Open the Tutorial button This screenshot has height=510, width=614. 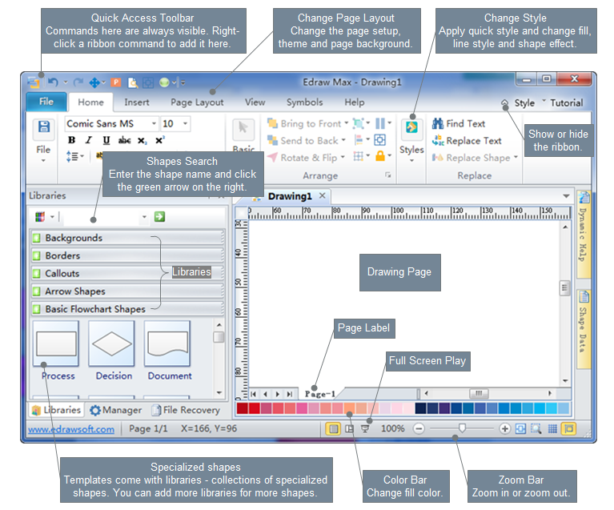coord(567,102)
